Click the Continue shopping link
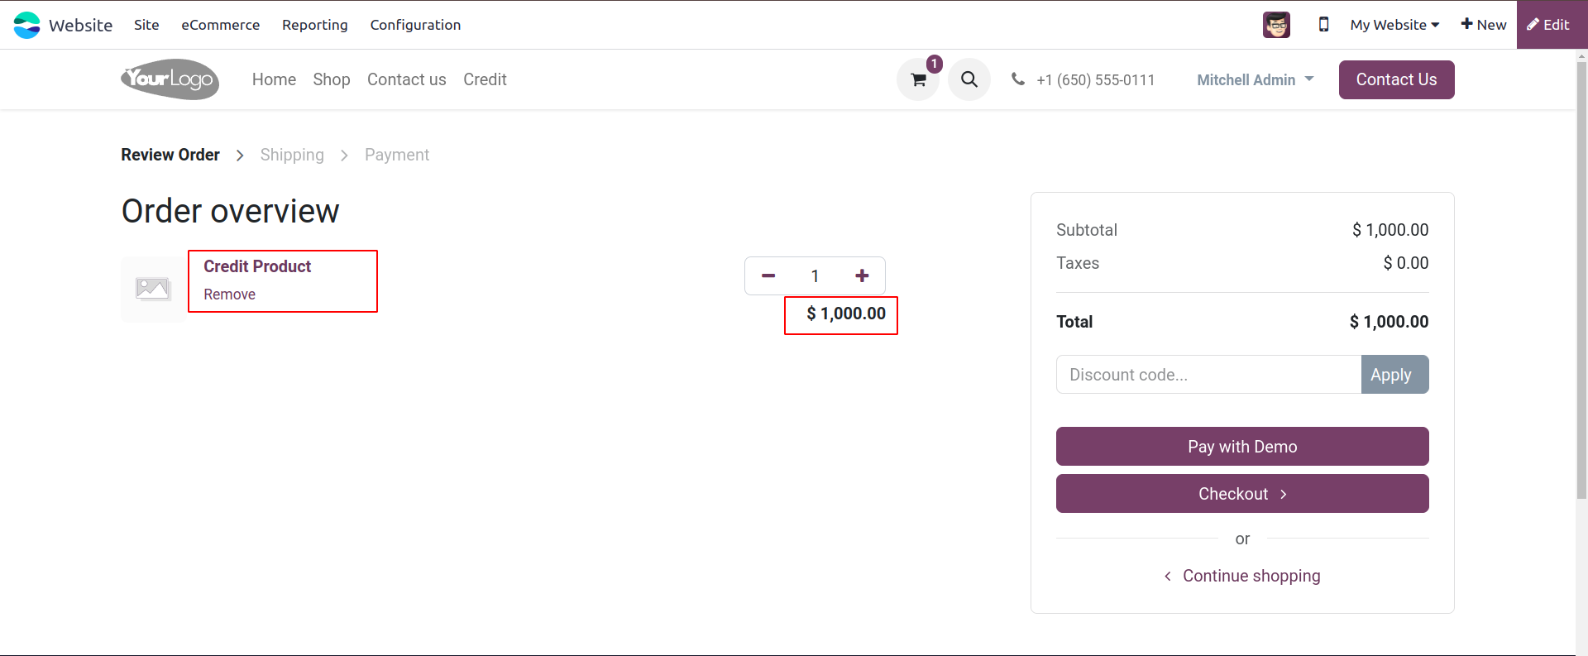This screenshot has width=1588, height=656. pos(1251,576)
